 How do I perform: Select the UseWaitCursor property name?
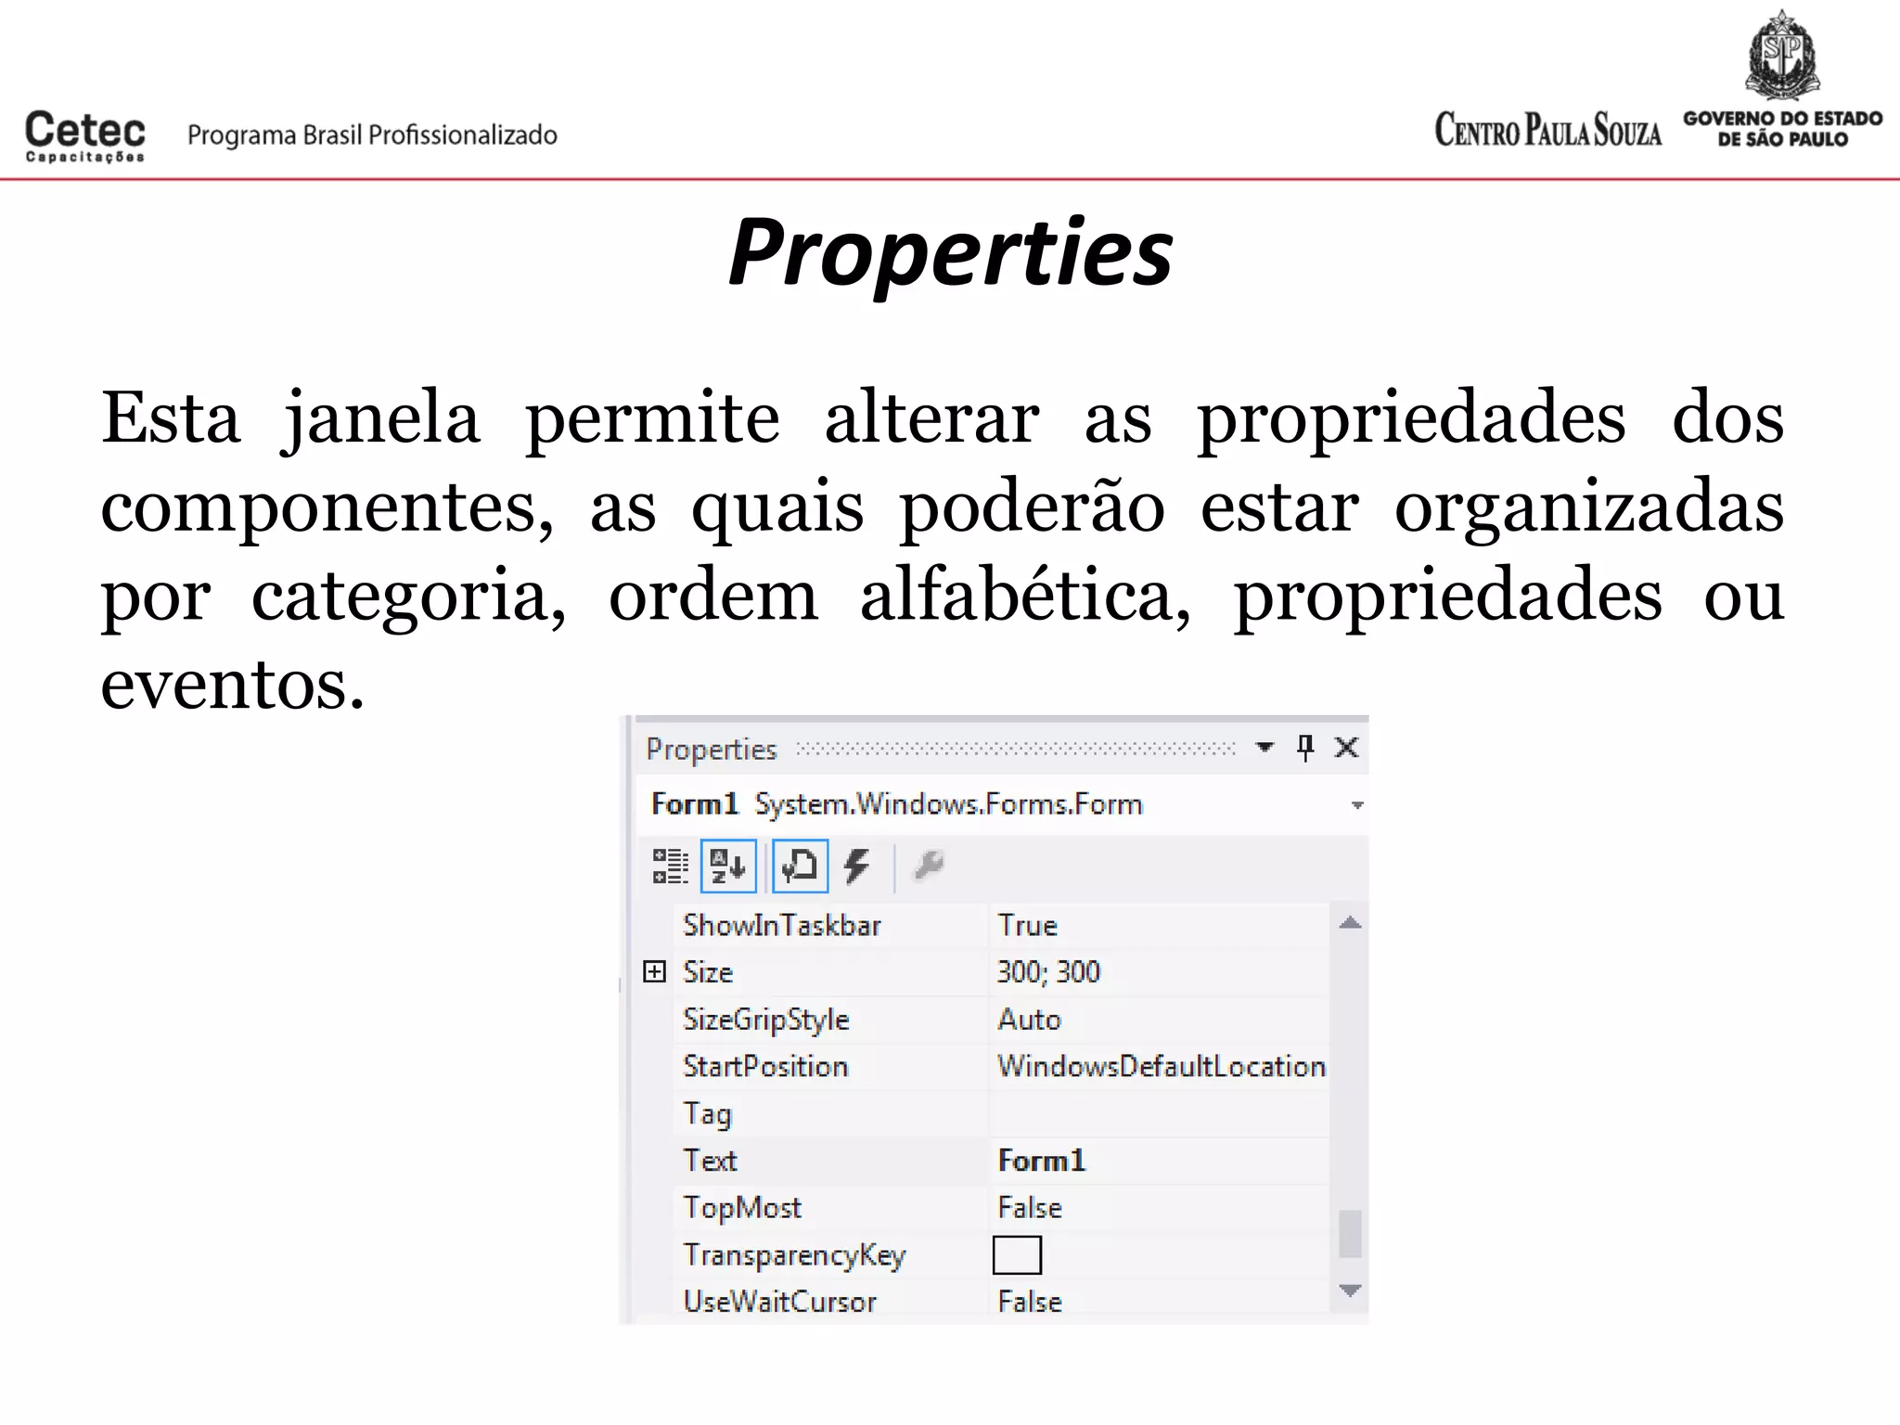tap(779, 1303)
